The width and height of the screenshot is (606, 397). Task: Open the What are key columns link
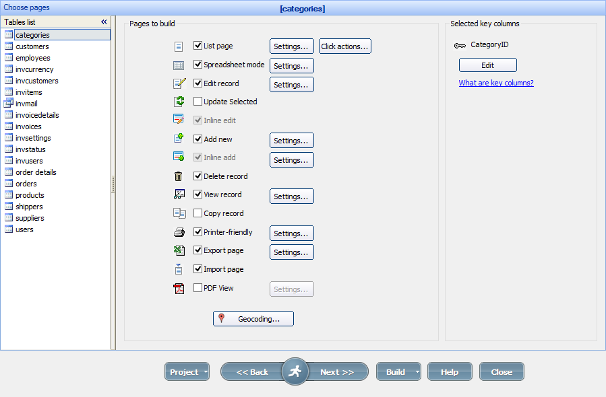[x=496, y=83]
